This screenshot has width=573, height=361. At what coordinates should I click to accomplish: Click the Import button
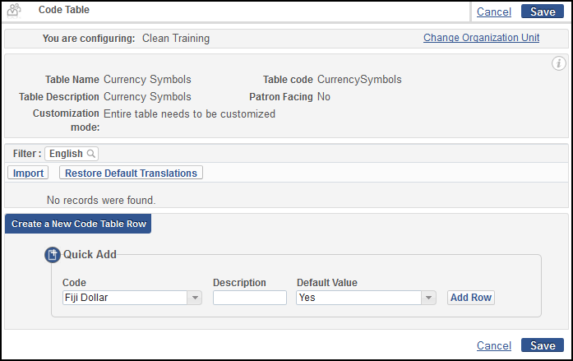28,173
